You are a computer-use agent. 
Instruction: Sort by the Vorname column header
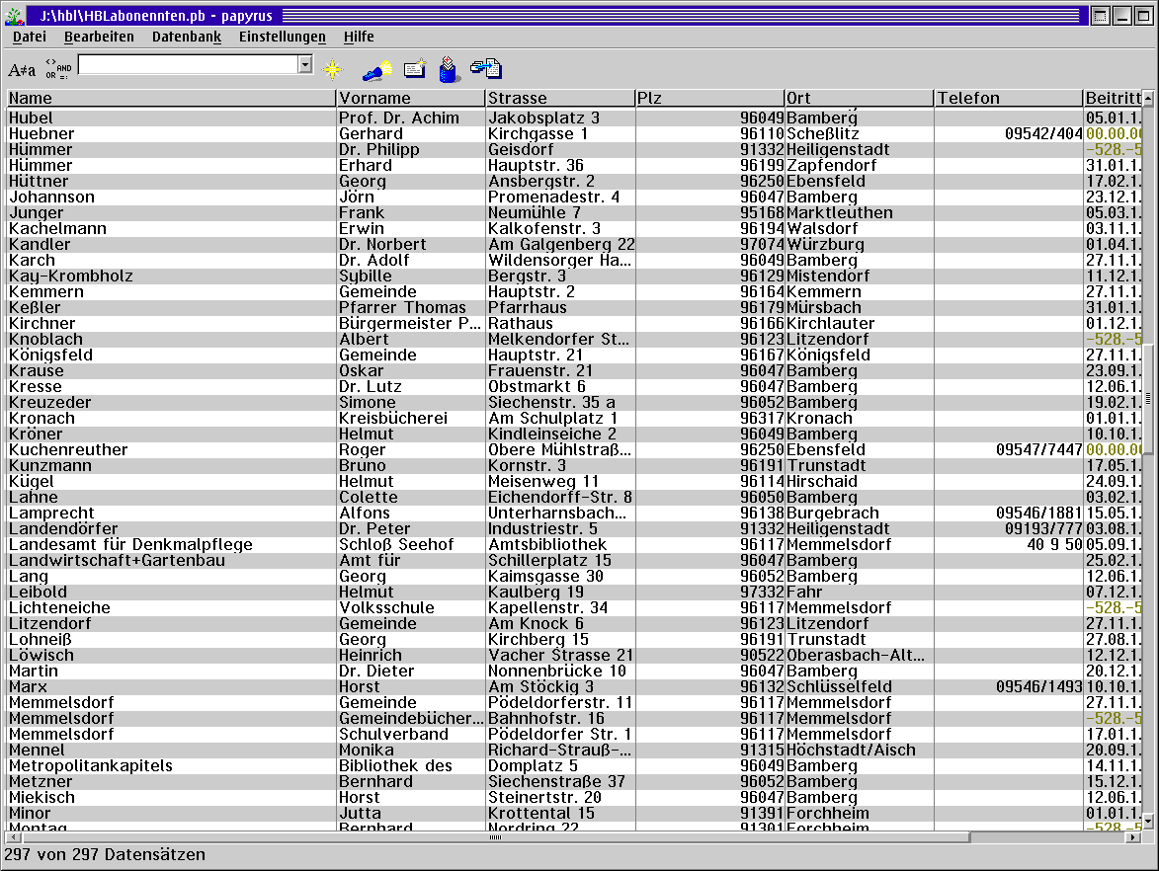click(410, 98)
